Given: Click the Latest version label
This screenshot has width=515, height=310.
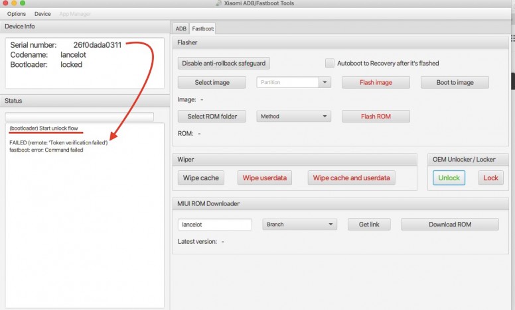Looking at the screenshot, I should tap(197, 242).
